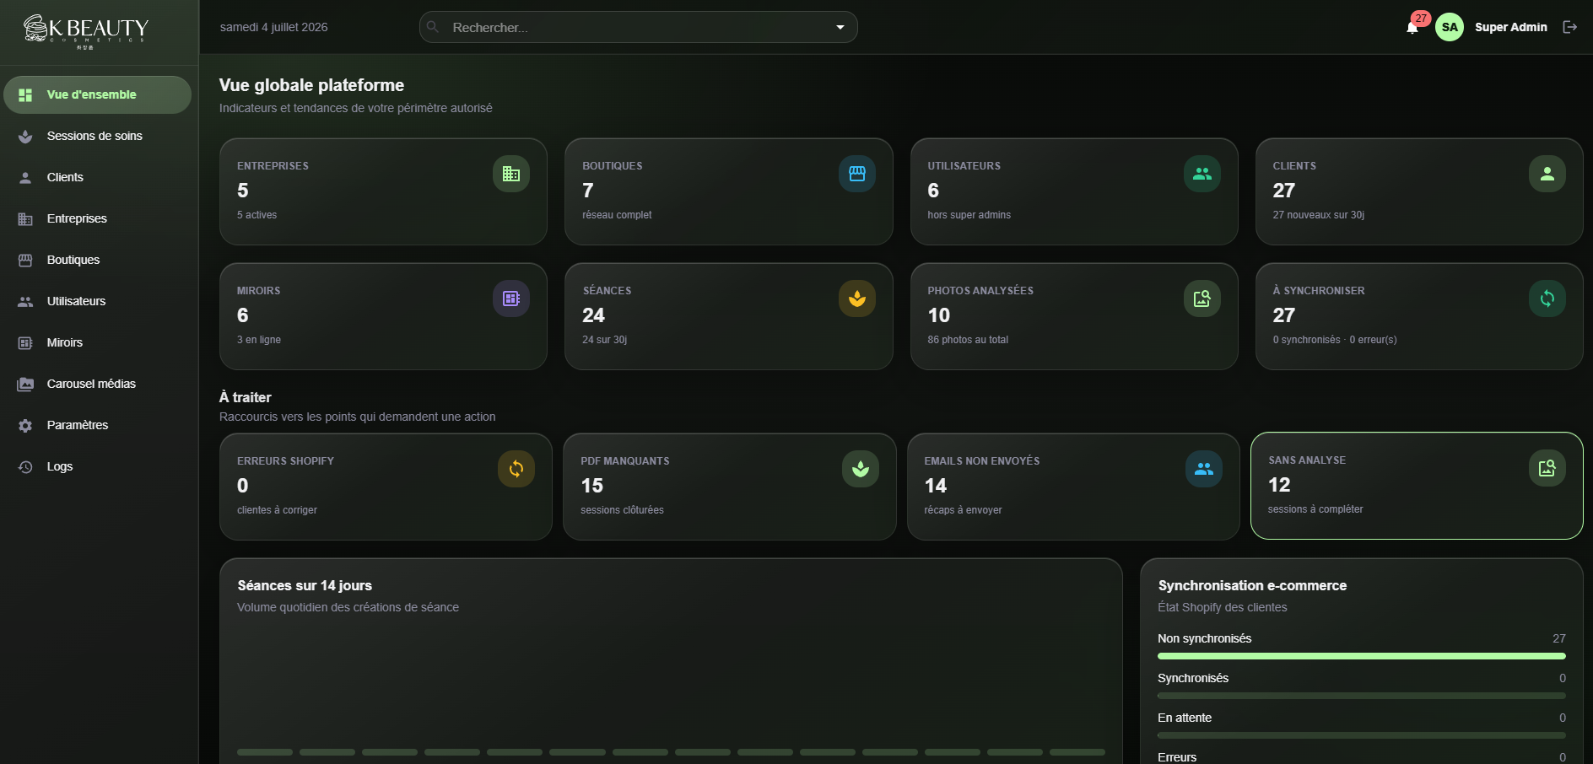
Task: Click the logout icon beside Super Admin
Action: [x=1570, y=27]
